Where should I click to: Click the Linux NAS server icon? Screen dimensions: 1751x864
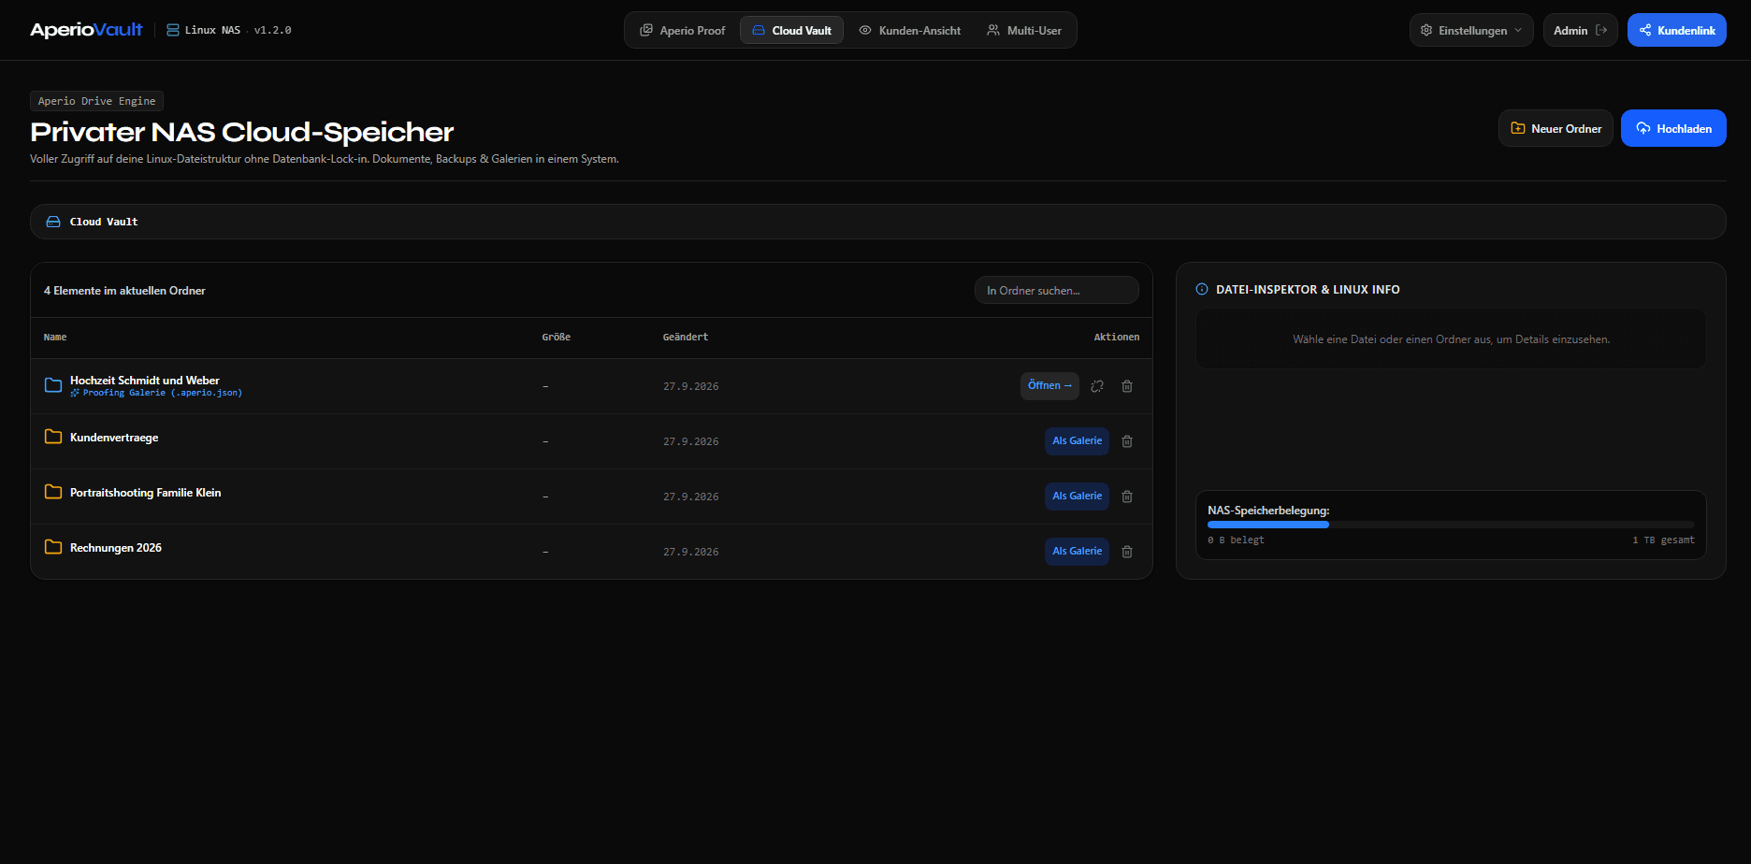(x=173, y=30)
